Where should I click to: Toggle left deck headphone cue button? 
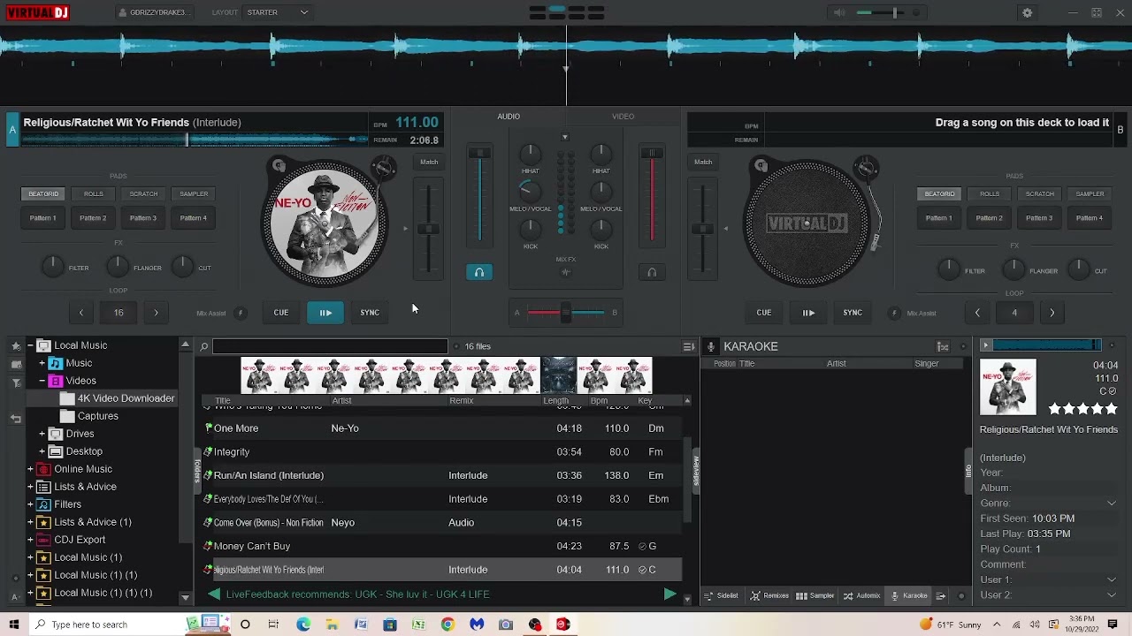pyautogui.click(x=478, y=272)
